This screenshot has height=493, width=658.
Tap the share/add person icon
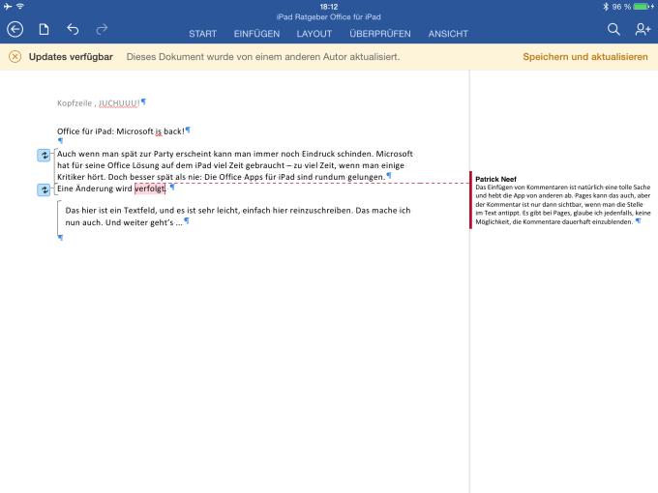643,29
